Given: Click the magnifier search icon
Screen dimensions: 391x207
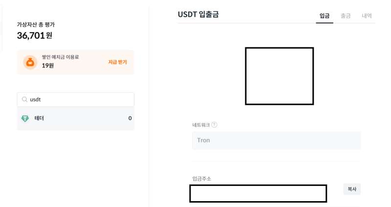Looking at the screenshot, I should click(x=24, y=100).
